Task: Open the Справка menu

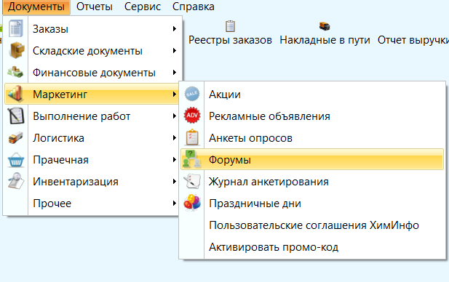Action: pyautogui.click(x=194, y=7)
